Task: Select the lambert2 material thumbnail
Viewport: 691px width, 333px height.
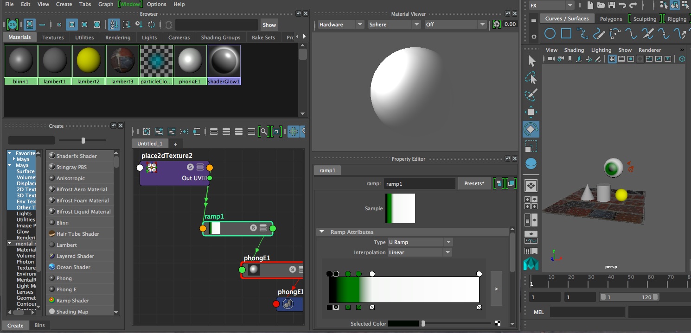Action: click(x=88, y=60)
